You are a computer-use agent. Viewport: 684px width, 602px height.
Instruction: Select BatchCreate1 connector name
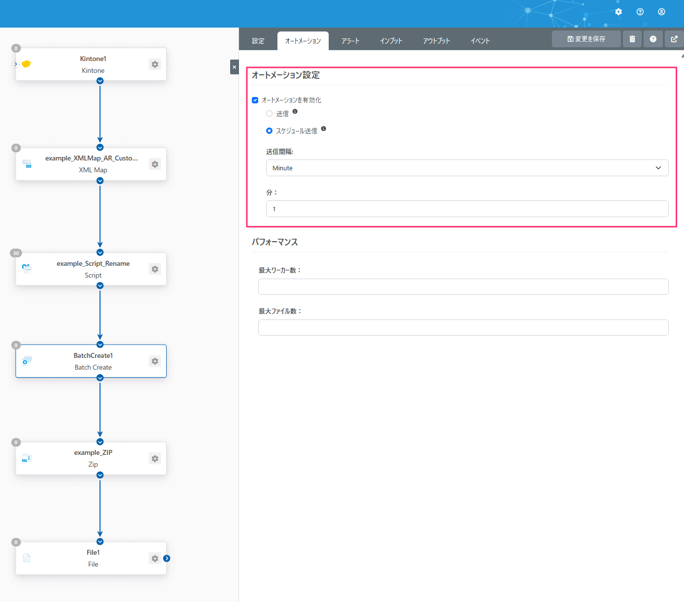tap(93, 355)
